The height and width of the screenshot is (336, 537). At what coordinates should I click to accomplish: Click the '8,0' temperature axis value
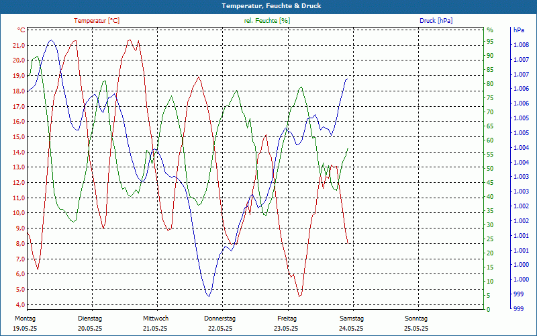click(x=21, y=244)
